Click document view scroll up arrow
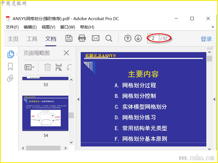 point(209,52)
